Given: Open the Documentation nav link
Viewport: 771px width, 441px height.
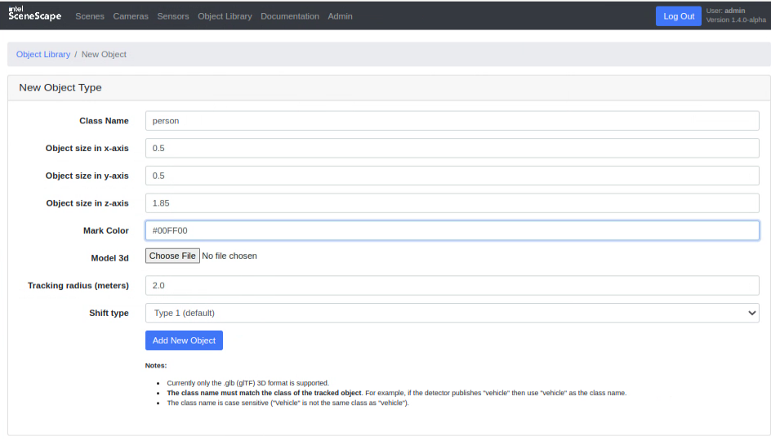Looking at the screenshot, I should [x=290, y=16].
